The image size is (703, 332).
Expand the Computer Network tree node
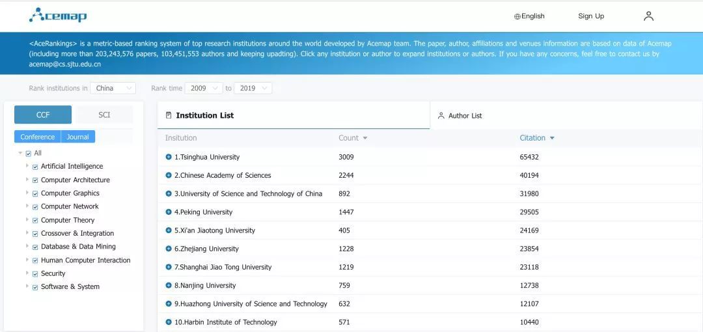[x=27, y=206]
